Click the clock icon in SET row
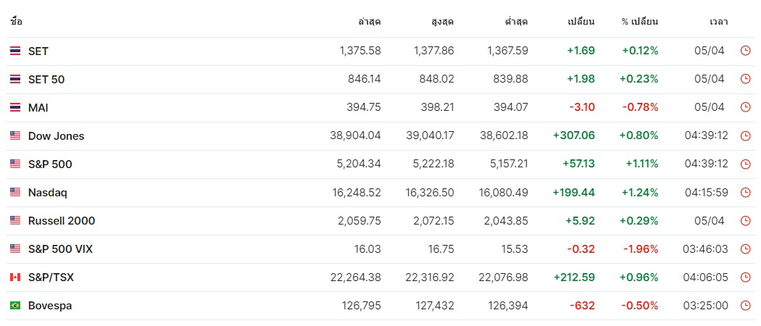This screenshot has width=761, height=326. tap(746, 51)
